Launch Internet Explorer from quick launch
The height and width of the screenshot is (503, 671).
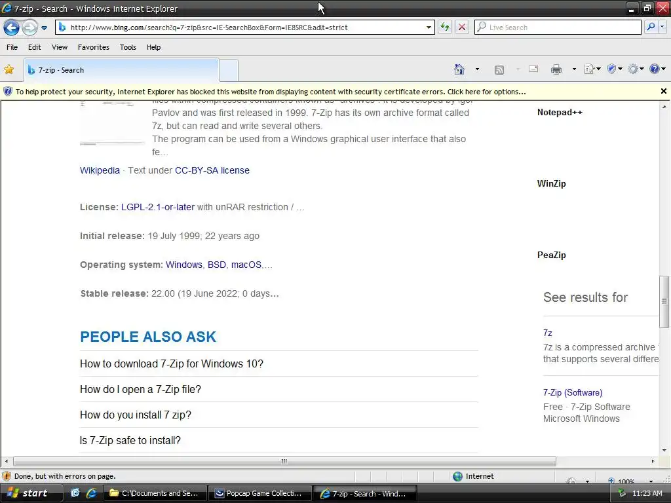[91, 493]
